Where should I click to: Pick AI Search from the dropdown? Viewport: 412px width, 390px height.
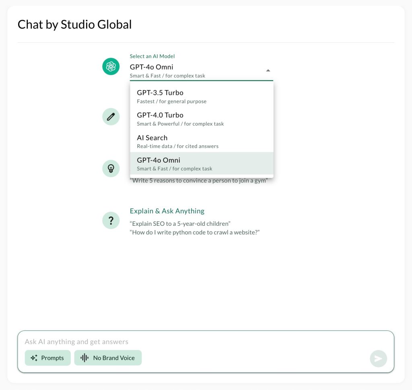[x=202, y=141]
